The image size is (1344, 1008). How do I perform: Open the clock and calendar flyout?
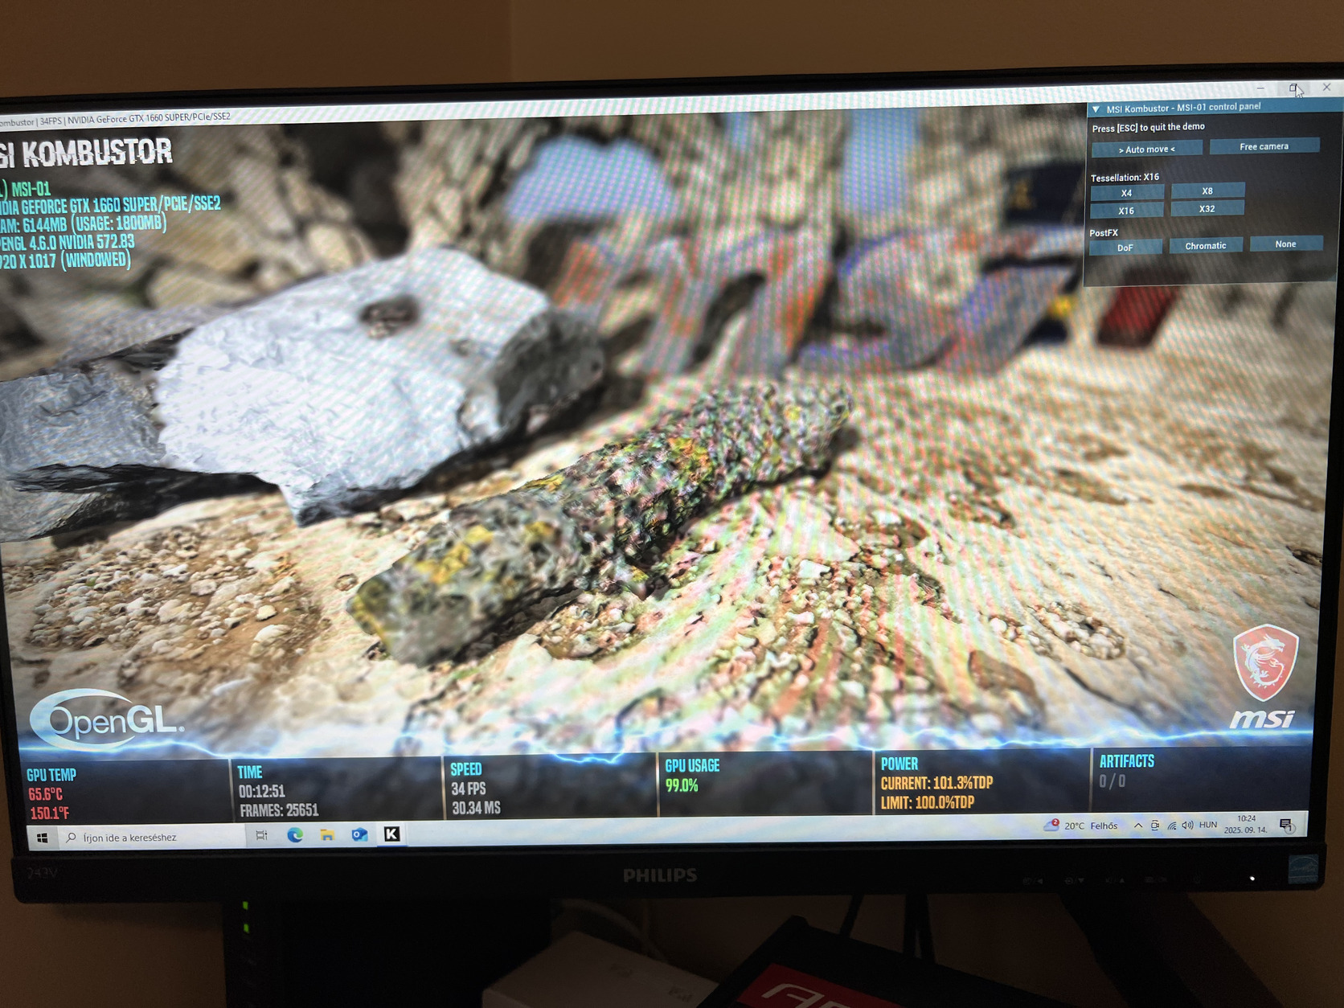tap(1246, 824)
